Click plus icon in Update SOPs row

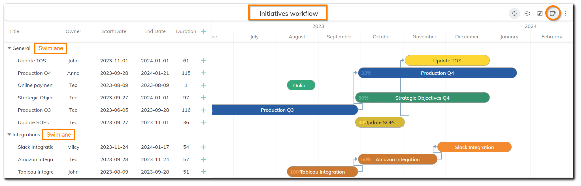point(204,122)
